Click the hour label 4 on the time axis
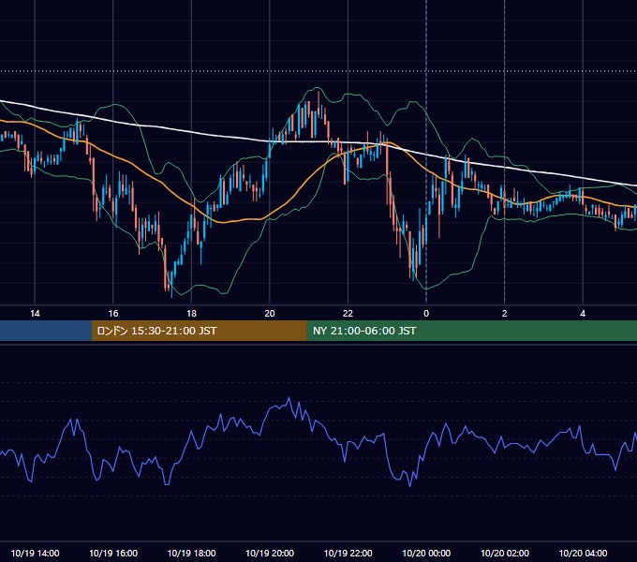Viewport: 637px width, 562px height. [x=583, y=314]
